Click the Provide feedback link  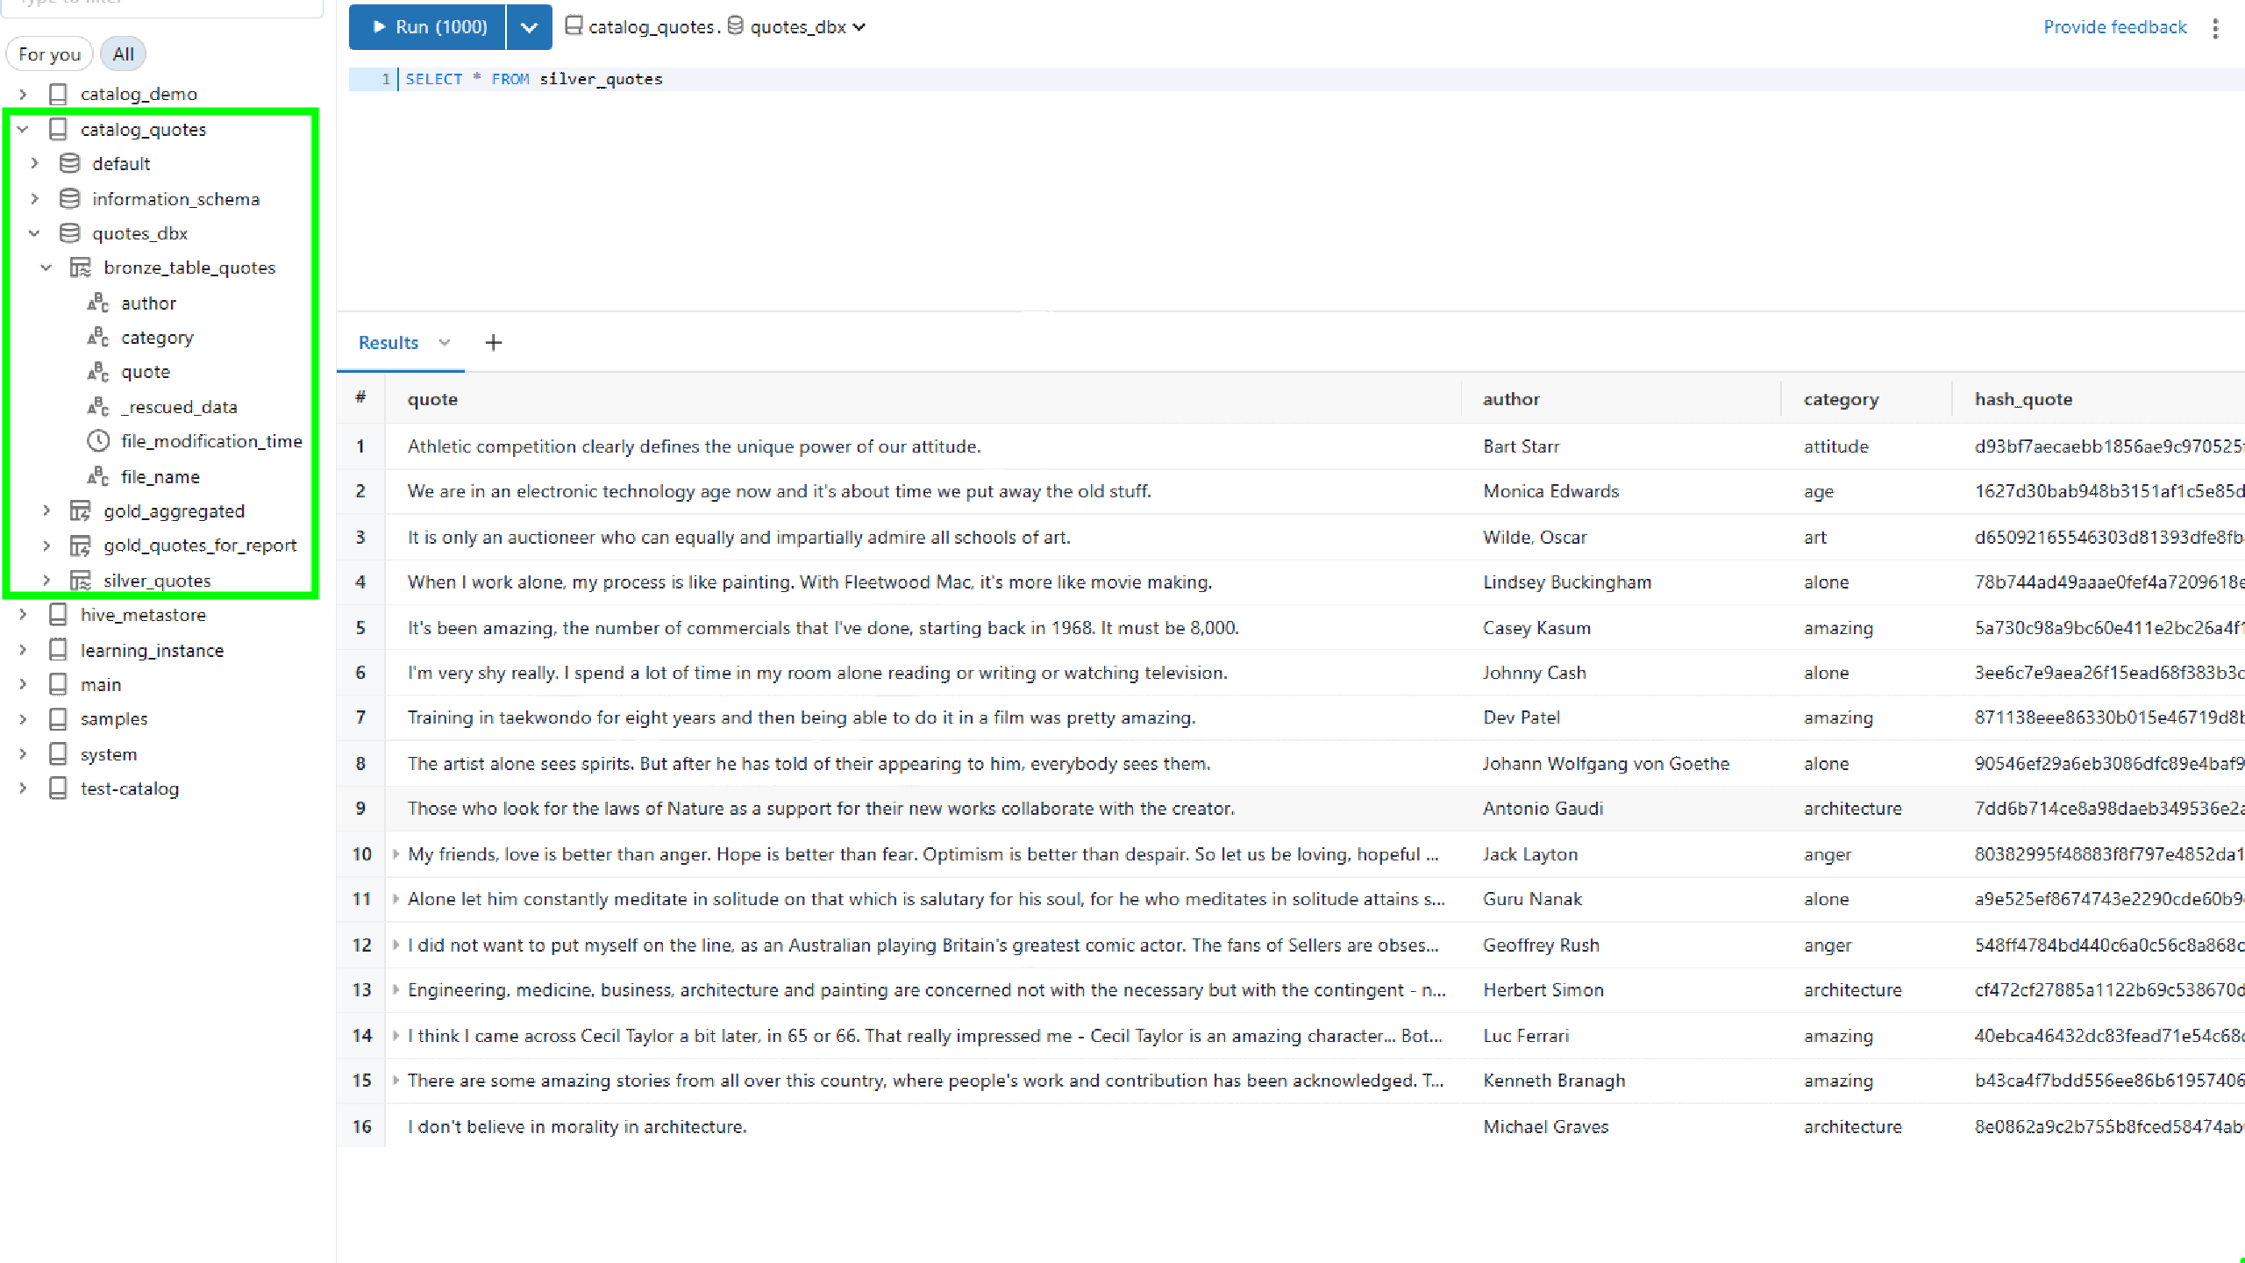[2114, 27]
